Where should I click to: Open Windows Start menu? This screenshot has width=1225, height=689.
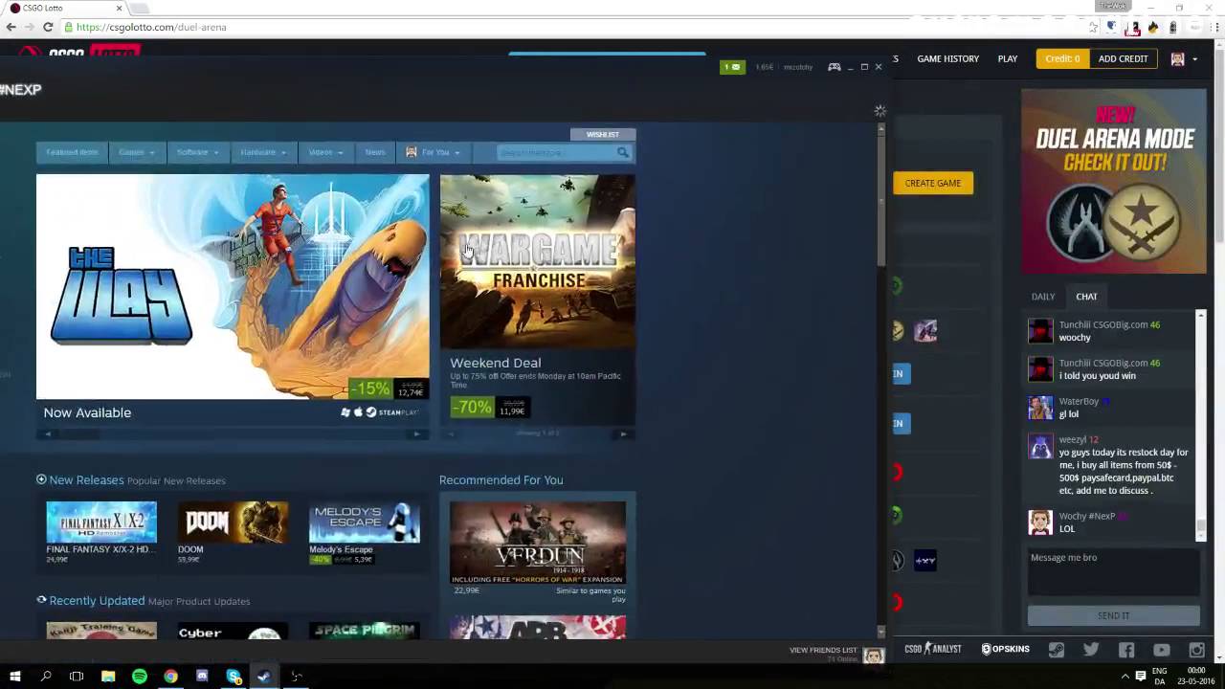[14, 677]
